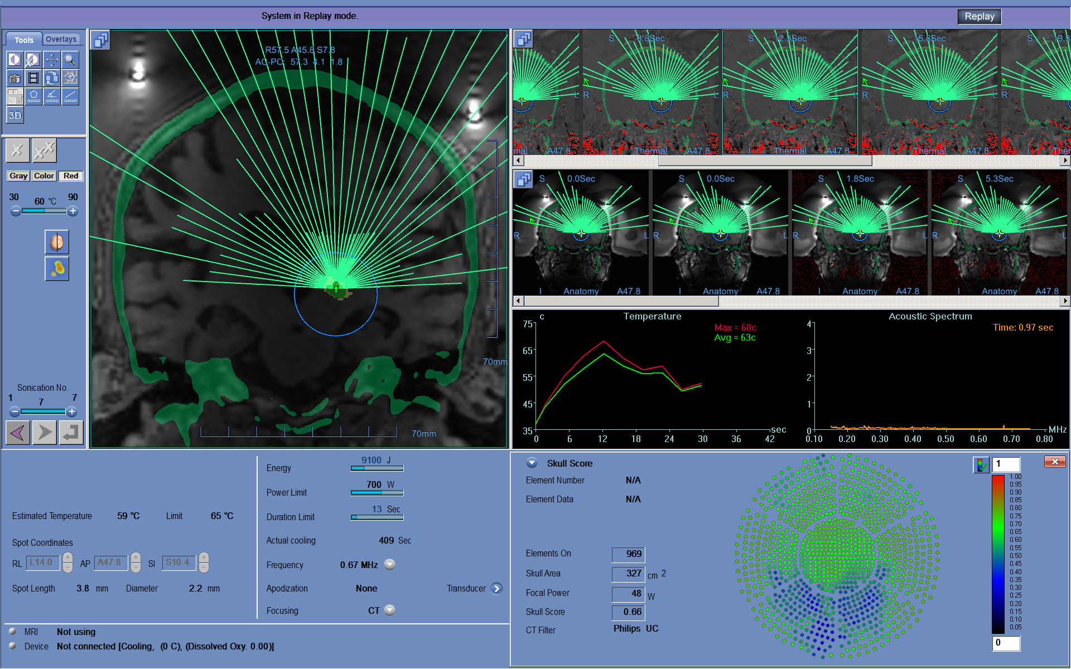Image resolution: width=1071 pixels, height=669 pixels.
Task: Expand the Transducer arrow button
Action: coord(496,589)
